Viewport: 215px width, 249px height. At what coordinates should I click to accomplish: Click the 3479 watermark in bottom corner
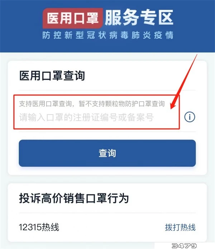[184, 246]
